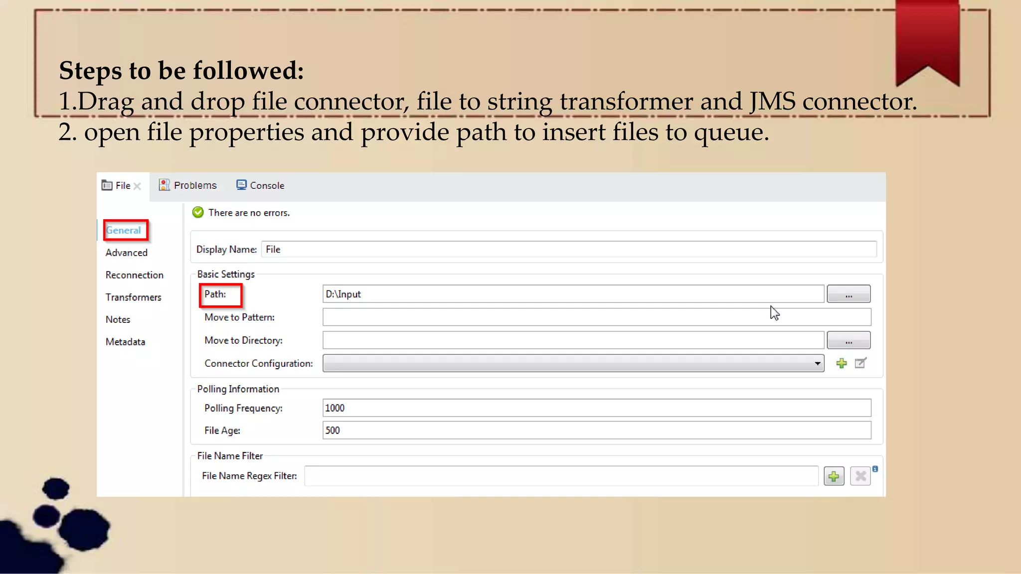Browse for the Path folder
This screenshot has height=574, width=1021.
[x=849, y=294]
